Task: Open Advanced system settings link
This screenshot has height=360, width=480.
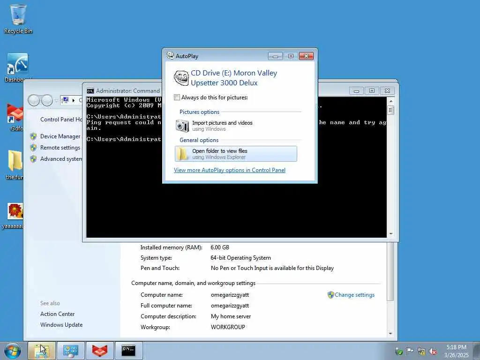Action: [61, 159]
